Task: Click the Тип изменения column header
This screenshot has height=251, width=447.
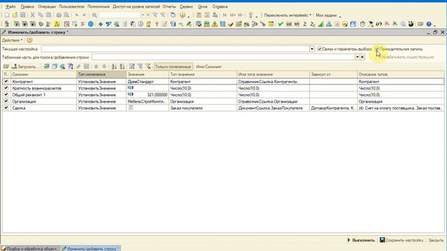Action: [x=101, y=75]
